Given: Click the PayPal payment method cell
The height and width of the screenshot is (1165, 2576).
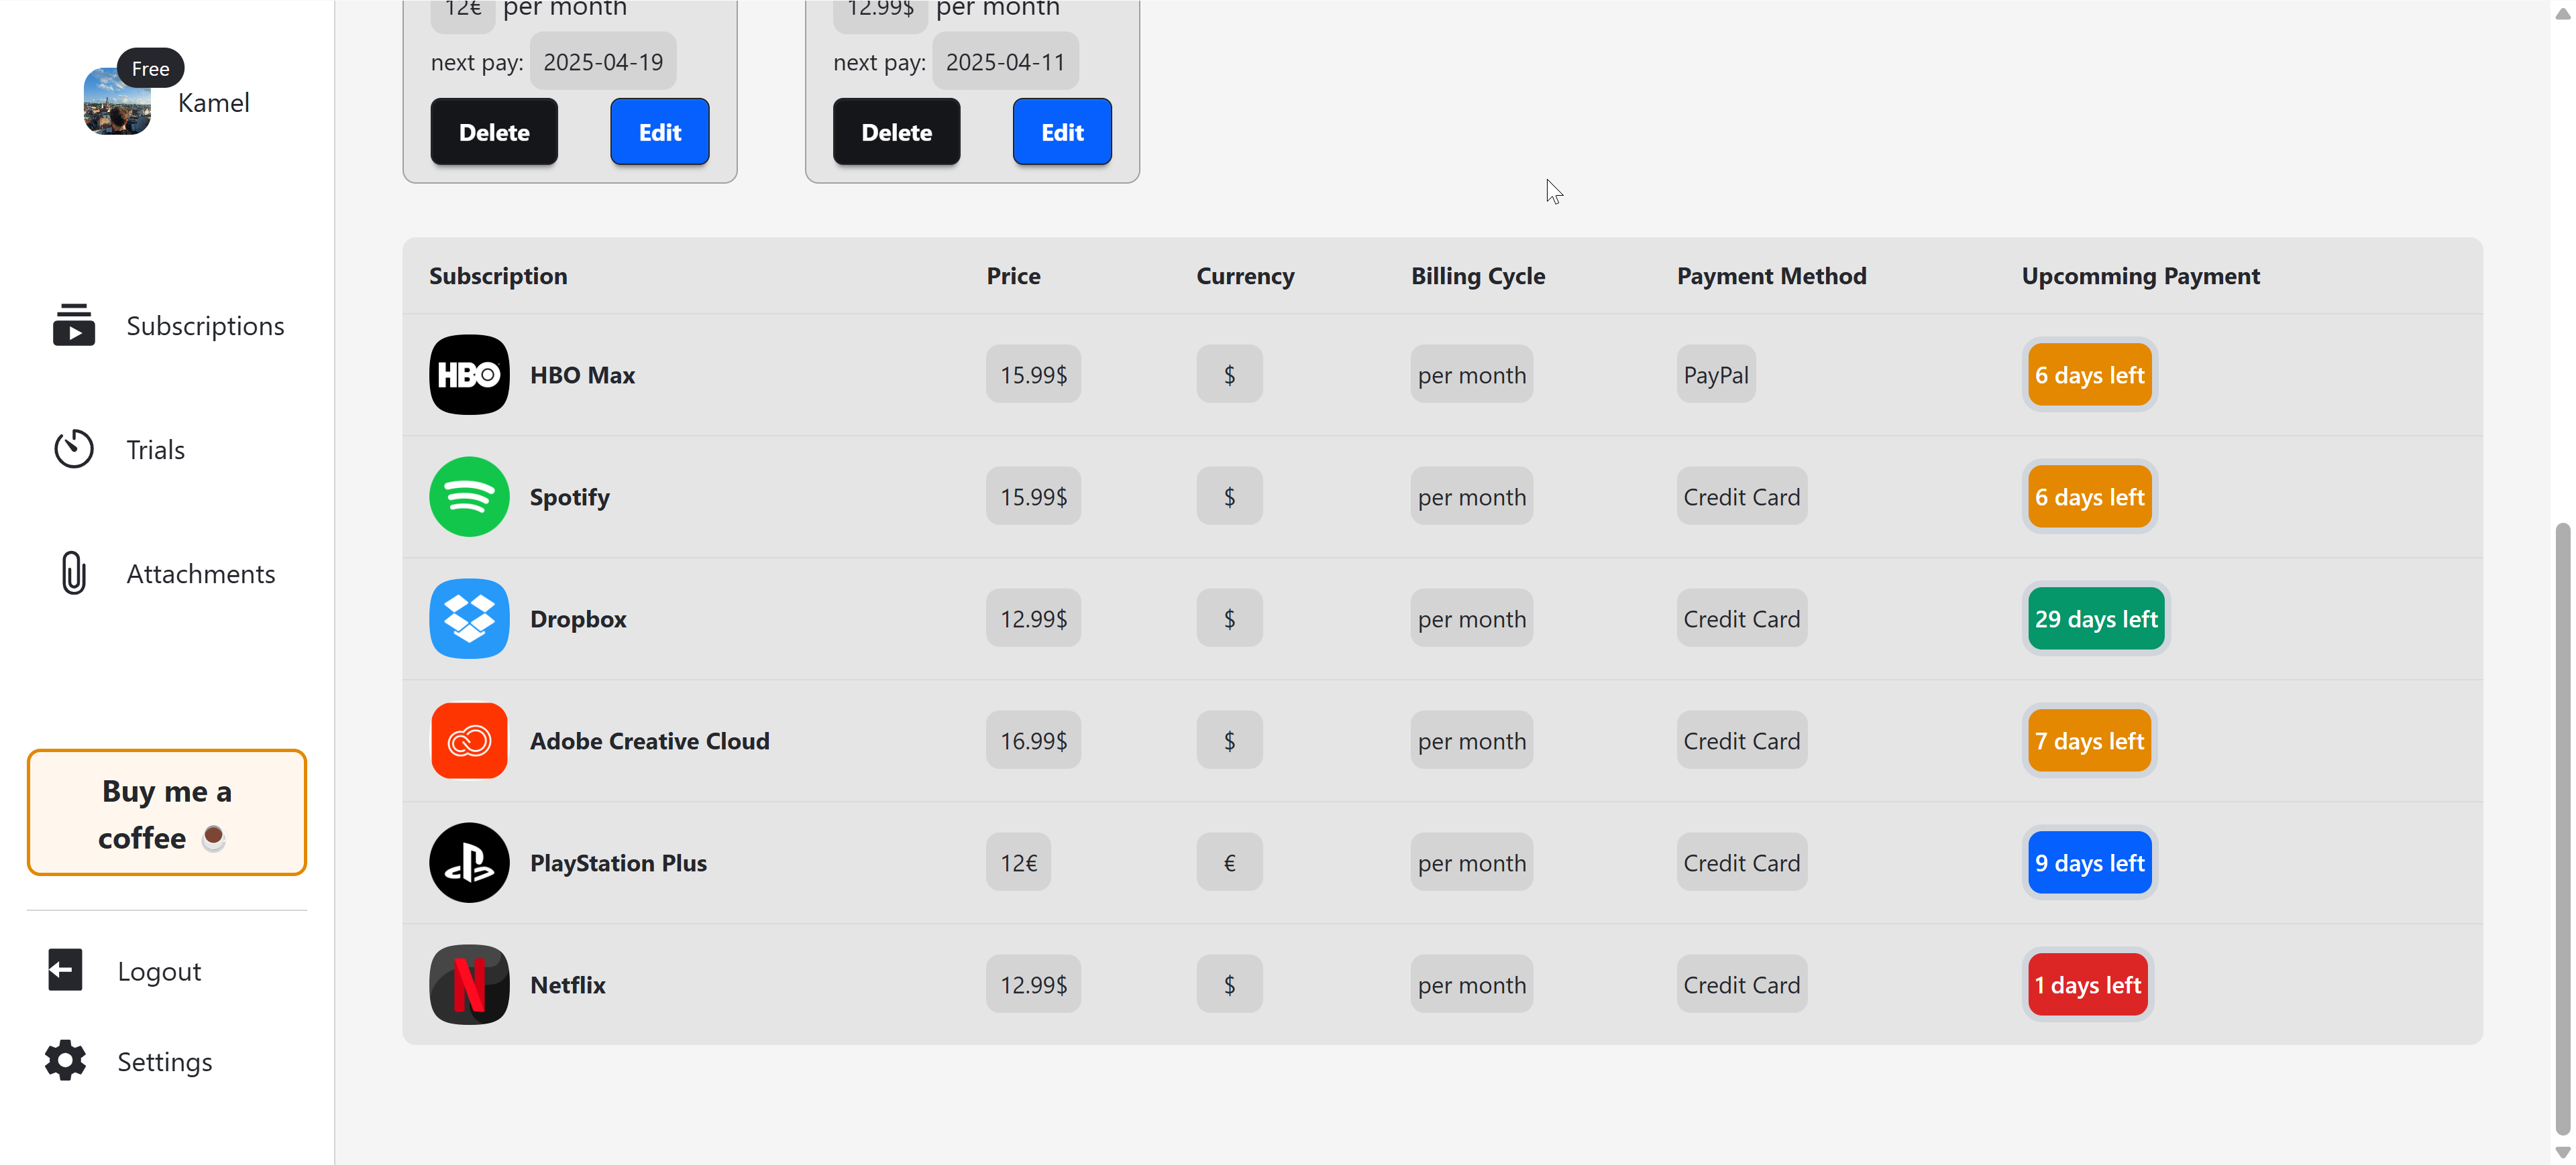Looking at the screenshot, I should [x=1716, y=375].
